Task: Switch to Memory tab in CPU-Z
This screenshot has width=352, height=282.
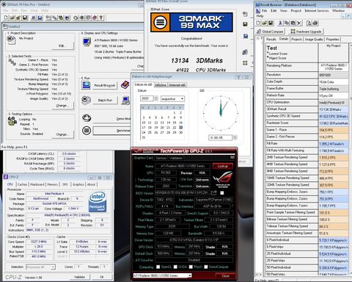Action: (53, 184)
